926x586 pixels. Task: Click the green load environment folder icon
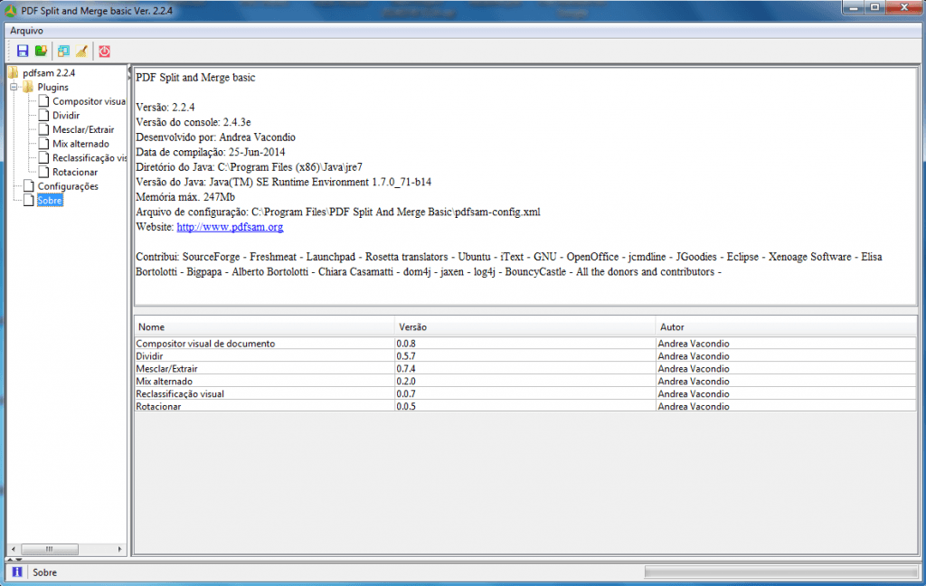pos(41,51)
